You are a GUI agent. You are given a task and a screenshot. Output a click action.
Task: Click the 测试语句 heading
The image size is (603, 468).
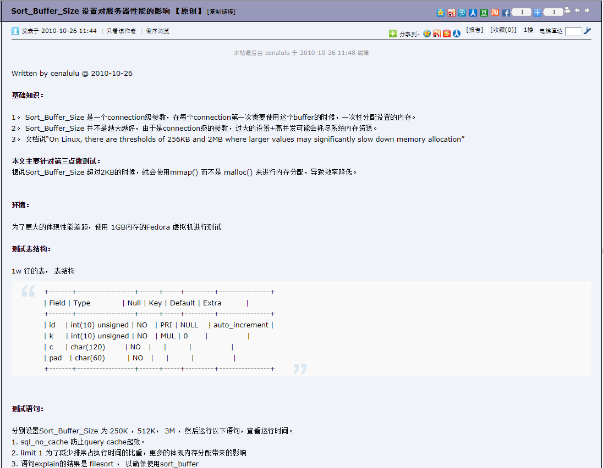click(x=28, y=409)
